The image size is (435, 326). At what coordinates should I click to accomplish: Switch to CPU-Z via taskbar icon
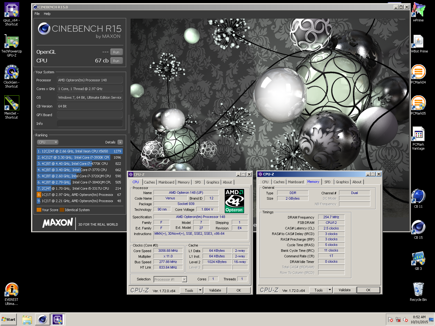57,319
